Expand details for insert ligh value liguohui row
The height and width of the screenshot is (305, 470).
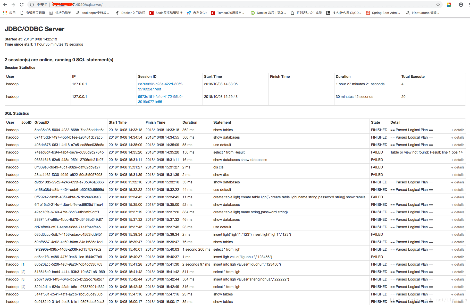click(x=458, y=257)
